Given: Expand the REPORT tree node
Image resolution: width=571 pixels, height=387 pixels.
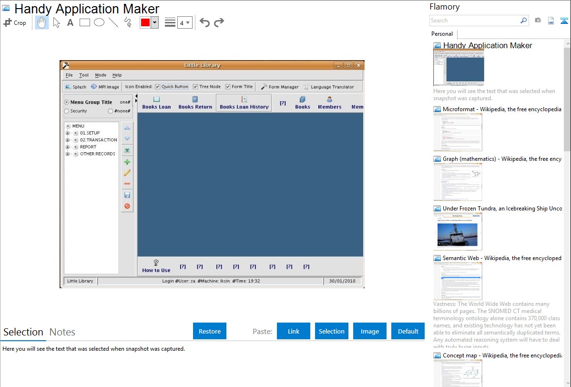Looking at the screenshot, I should click(x=67, y=147).
